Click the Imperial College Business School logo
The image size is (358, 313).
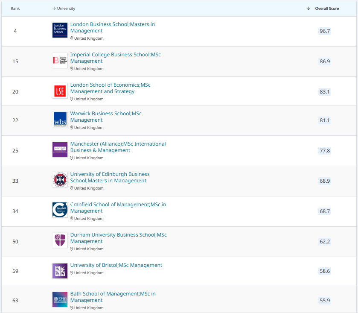point(60,60)
